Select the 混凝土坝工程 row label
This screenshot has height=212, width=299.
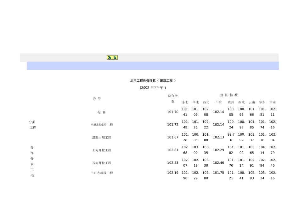point(102,138)
